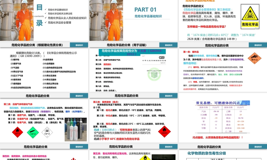Click the green circular stamp under GB document
This screenshot has width=267, height=160.
coord(154,74)
